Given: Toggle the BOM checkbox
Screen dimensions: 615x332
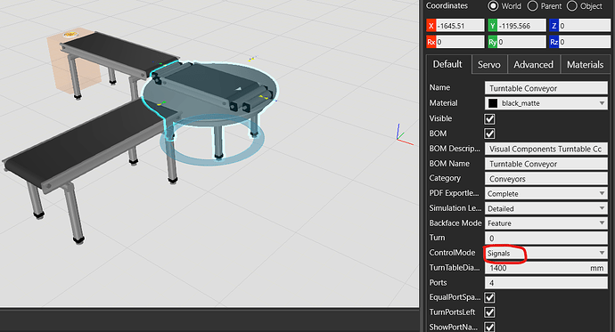Looking at the screenshot, I should [489, 134].
